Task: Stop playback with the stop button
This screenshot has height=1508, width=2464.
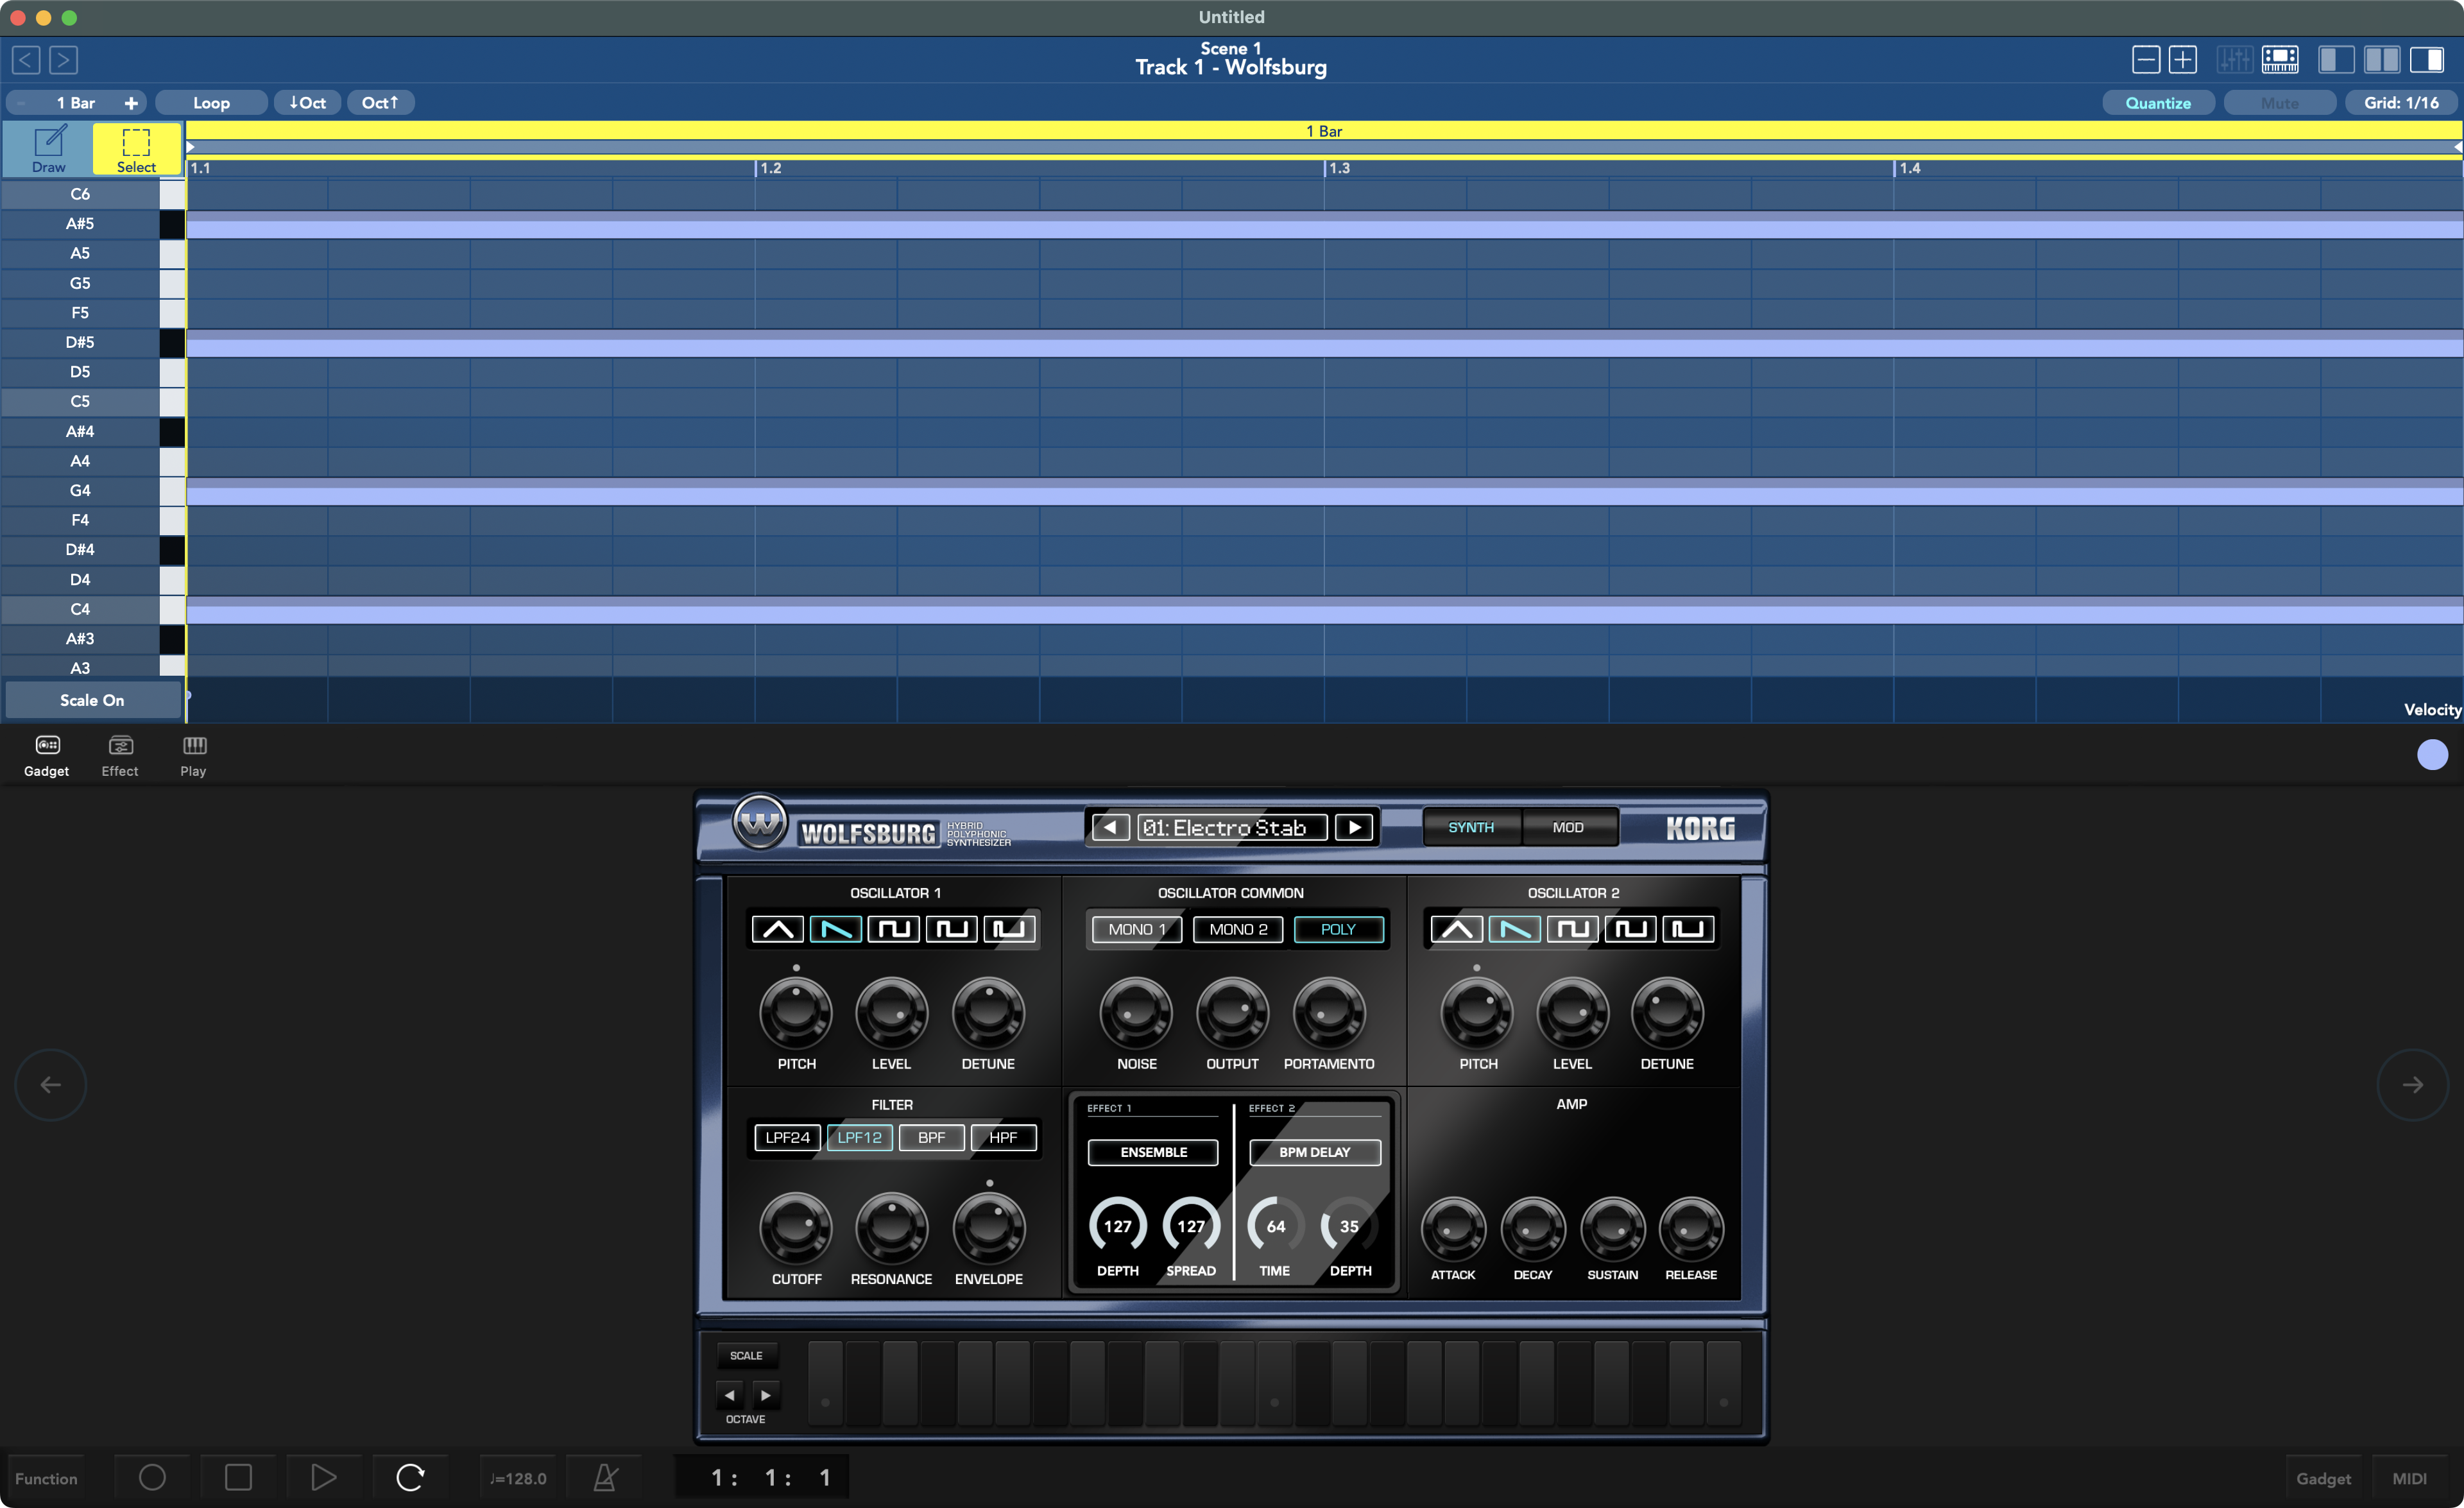Action: click(x=238, y=1477)
